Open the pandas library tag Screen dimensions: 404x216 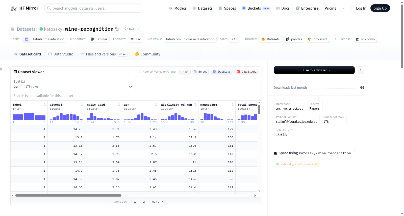tap(294, 39)
